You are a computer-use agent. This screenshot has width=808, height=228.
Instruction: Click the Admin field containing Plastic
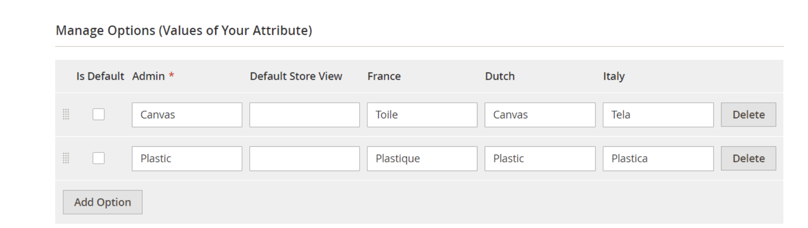pyautogui.click(x=187, y=158)
